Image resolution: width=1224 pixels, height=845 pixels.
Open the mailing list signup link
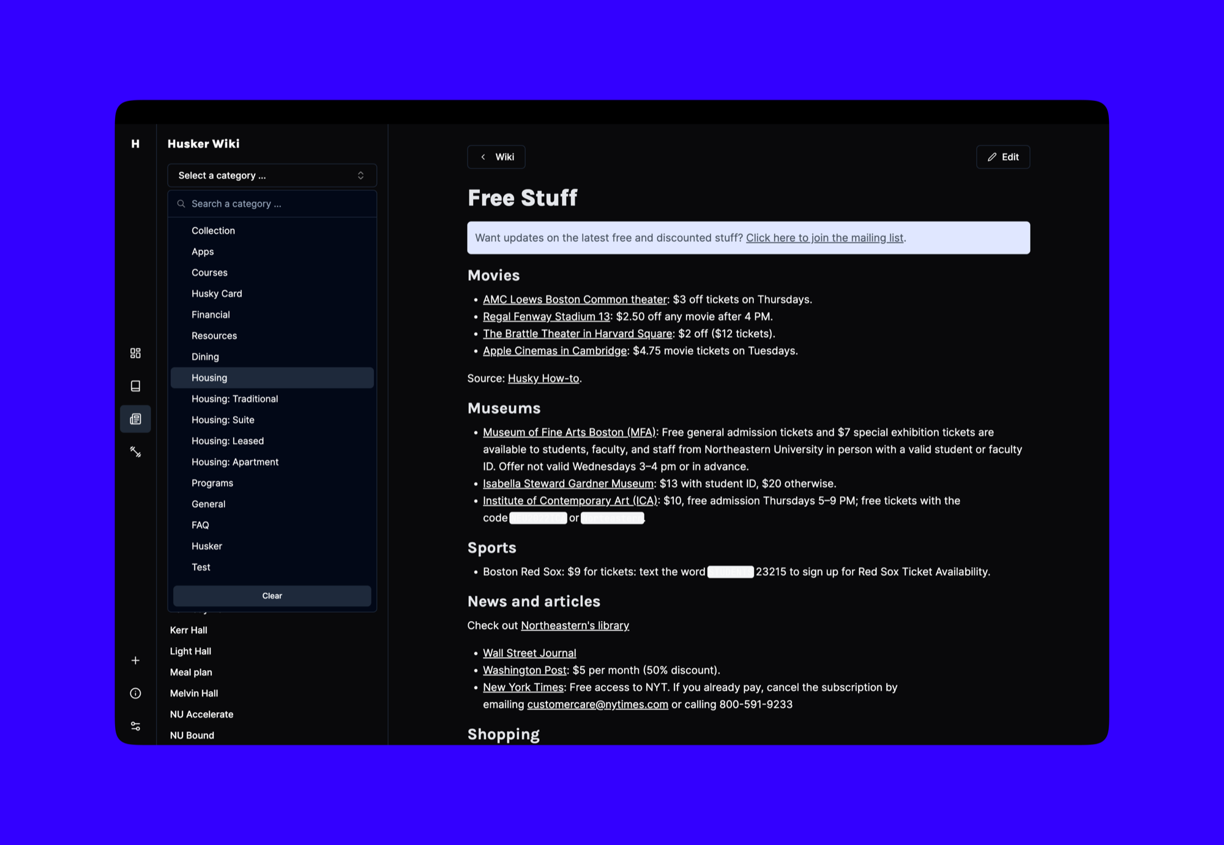pyautogui.click(x=824, y=238)
